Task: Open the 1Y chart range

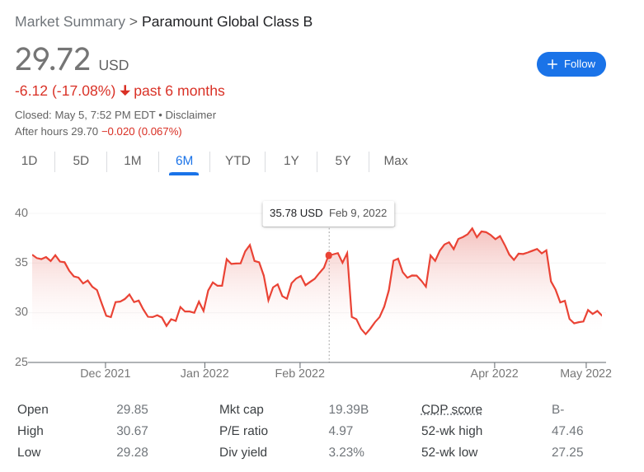Action: tap(291, 161)
